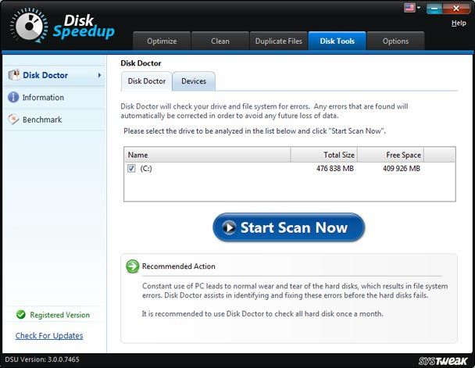Sort by the Name column header

click(208, 155)
